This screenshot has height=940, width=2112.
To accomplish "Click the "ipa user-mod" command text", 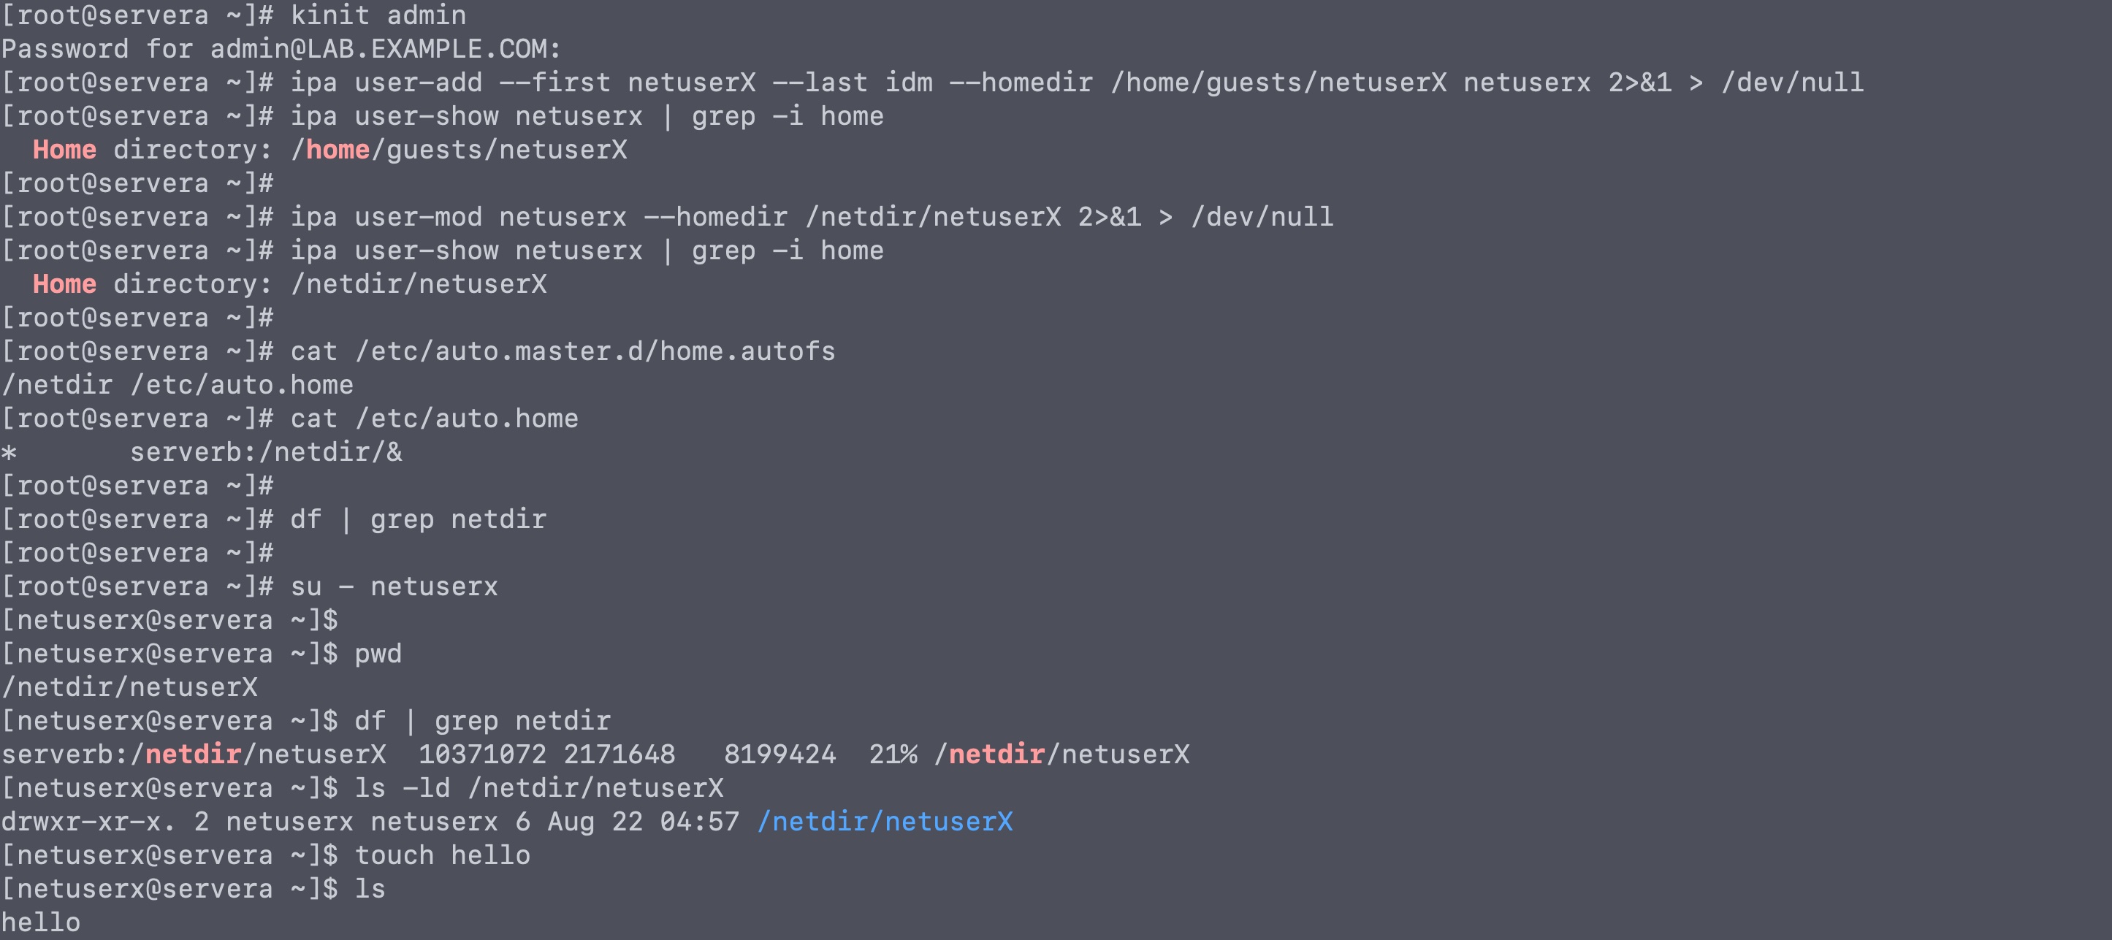I will 385,216.
